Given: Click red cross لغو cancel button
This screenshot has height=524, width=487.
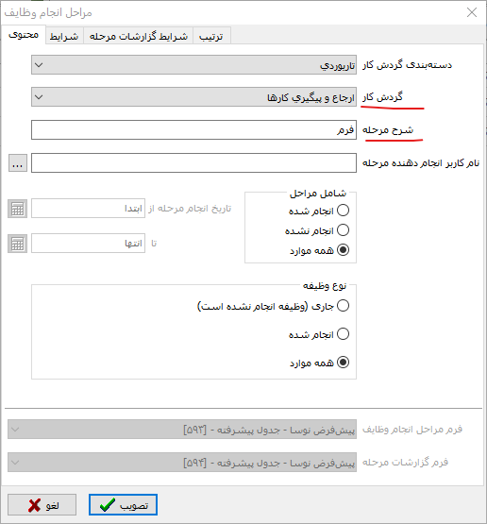Looking at the screenshot, I should click(42, 505).
